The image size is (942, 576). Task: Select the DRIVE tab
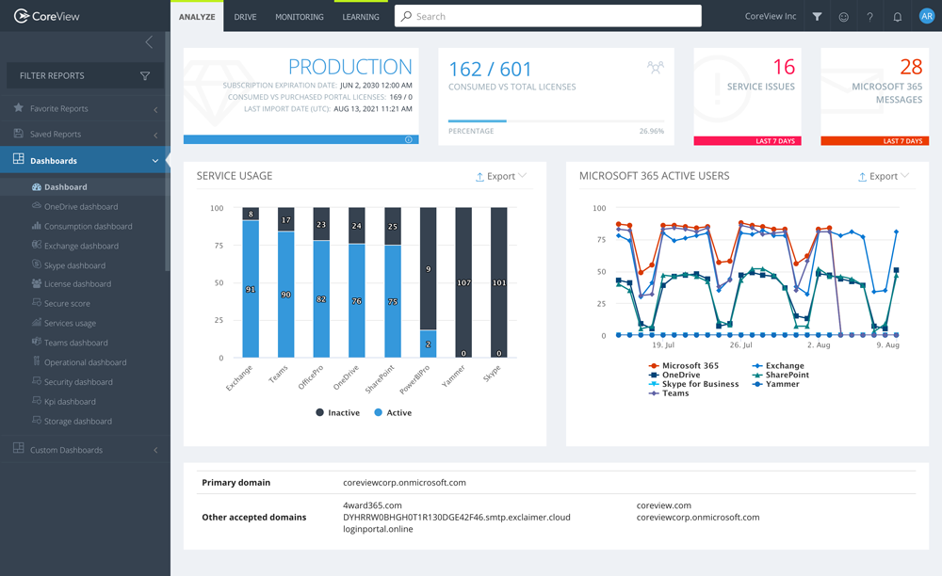coord(245,16)
